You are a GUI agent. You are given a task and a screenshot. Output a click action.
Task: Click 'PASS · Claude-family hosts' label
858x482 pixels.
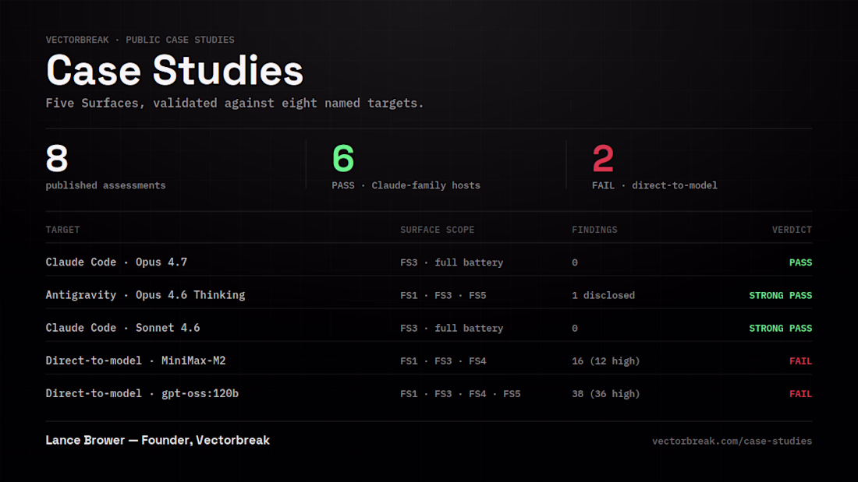coord(406,186)
